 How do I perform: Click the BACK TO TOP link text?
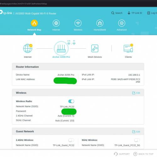tap(146, 154)
